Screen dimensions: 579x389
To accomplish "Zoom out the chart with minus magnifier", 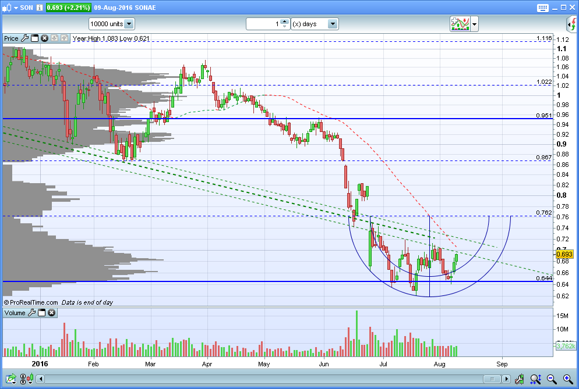I will coord(552,379).
